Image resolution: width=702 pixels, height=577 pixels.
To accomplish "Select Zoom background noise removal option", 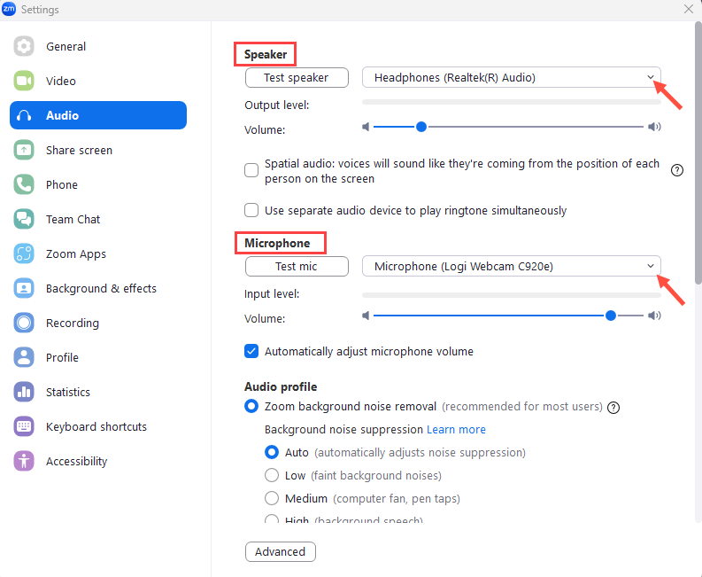I will (251, 406).
